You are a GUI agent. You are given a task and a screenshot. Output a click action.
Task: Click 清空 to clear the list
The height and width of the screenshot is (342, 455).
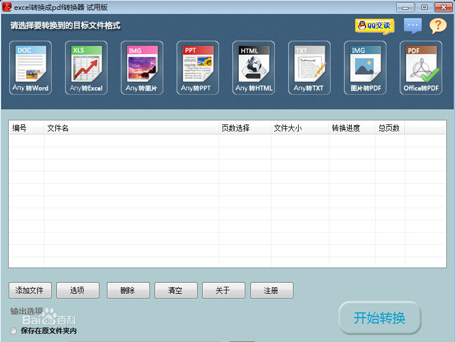pyautogui.click(x=176, y=290)
